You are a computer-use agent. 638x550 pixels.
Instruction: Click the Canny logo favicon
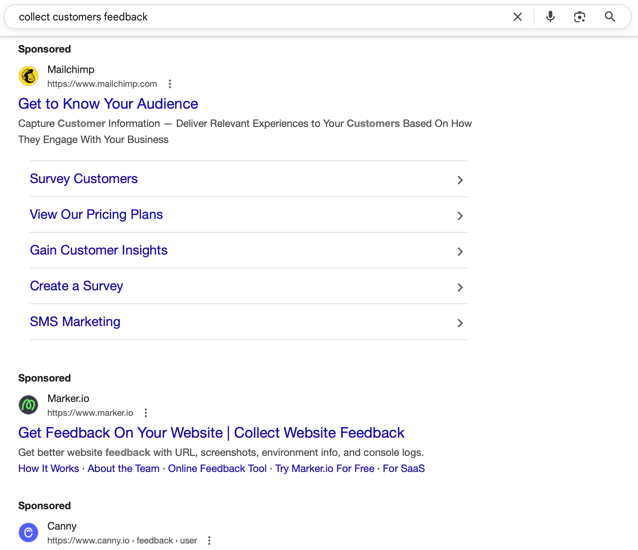click(x=28, y=532)
